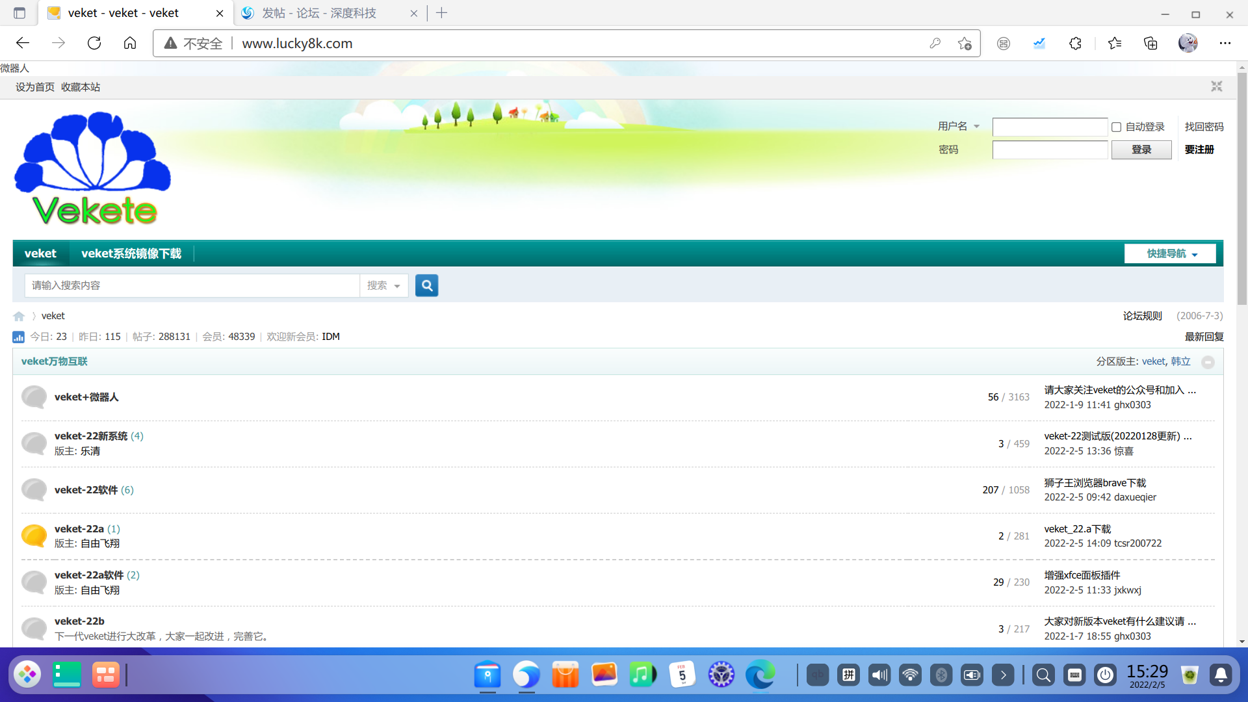Open the 搜索 type dropdown
This screenshot has height=702, width=1248.
383,285
